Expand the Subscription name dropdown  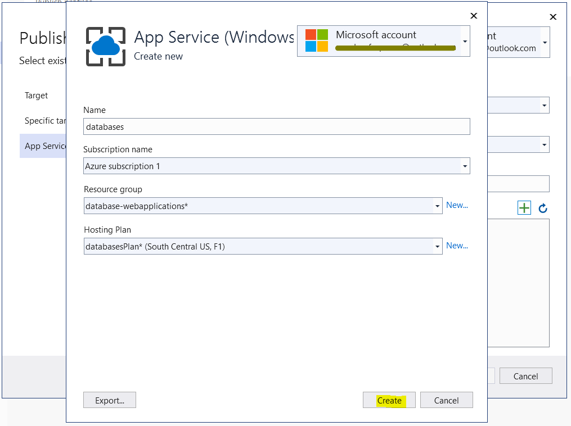465,166
